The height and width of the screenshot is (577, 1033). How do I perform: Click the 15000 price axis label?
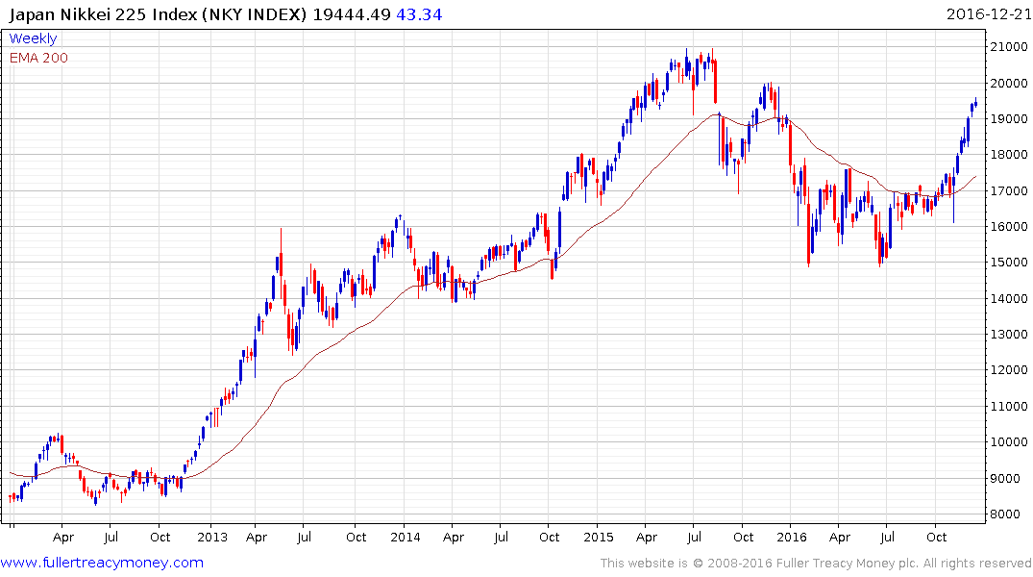(x=1009, y=263)
